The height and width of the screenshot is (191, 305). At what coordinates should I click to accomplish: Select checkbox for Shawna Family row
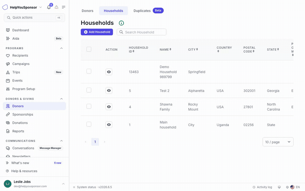point(89,106)
